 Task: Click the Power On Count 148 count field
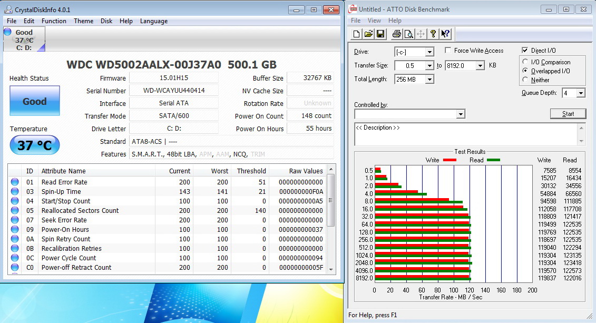pos(310,116)
